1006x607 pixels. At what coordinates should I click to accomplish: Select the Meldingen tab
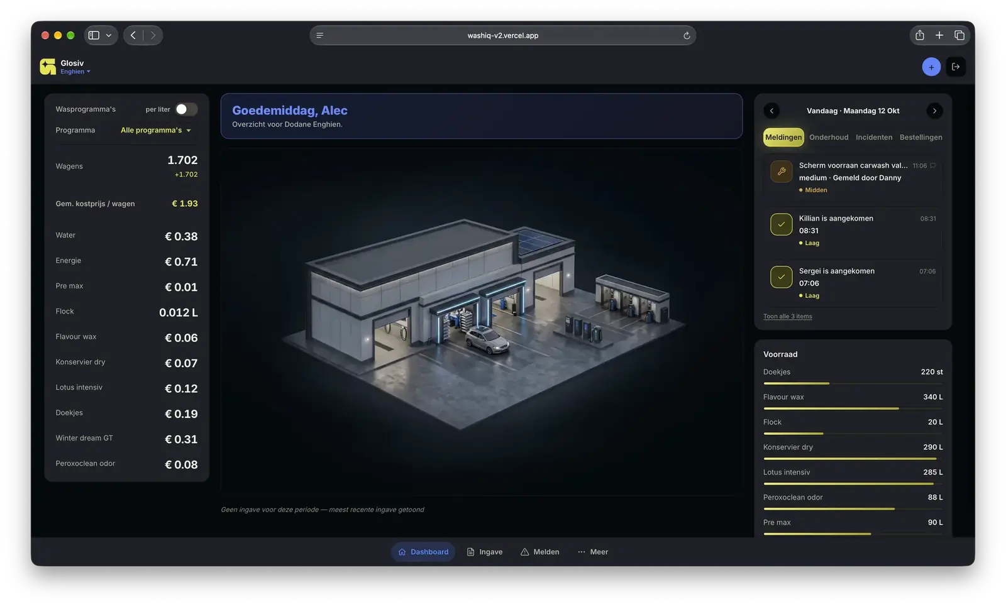[x=783, y=137]
